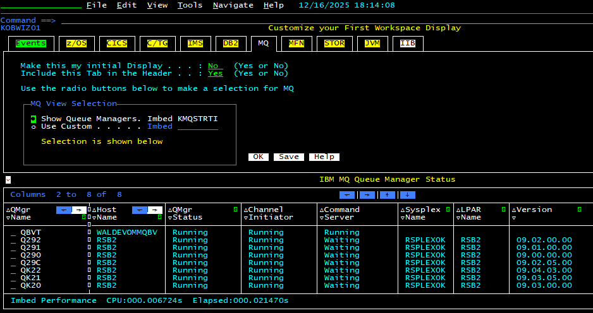The width and height of the screenshot is (593, 313).
Task: Click the right arrow in Host Name column
Action: point(155,210)
